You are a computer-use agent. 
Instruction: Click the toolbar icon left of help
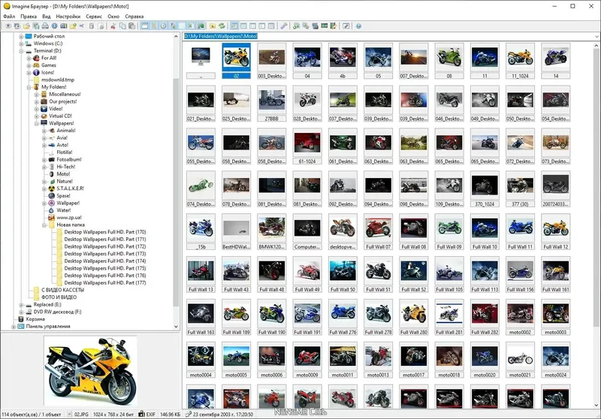[x=346, y=26]
